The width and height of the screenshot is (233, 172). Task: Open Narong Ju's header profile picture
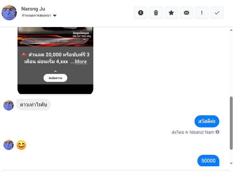click(9, 13)
